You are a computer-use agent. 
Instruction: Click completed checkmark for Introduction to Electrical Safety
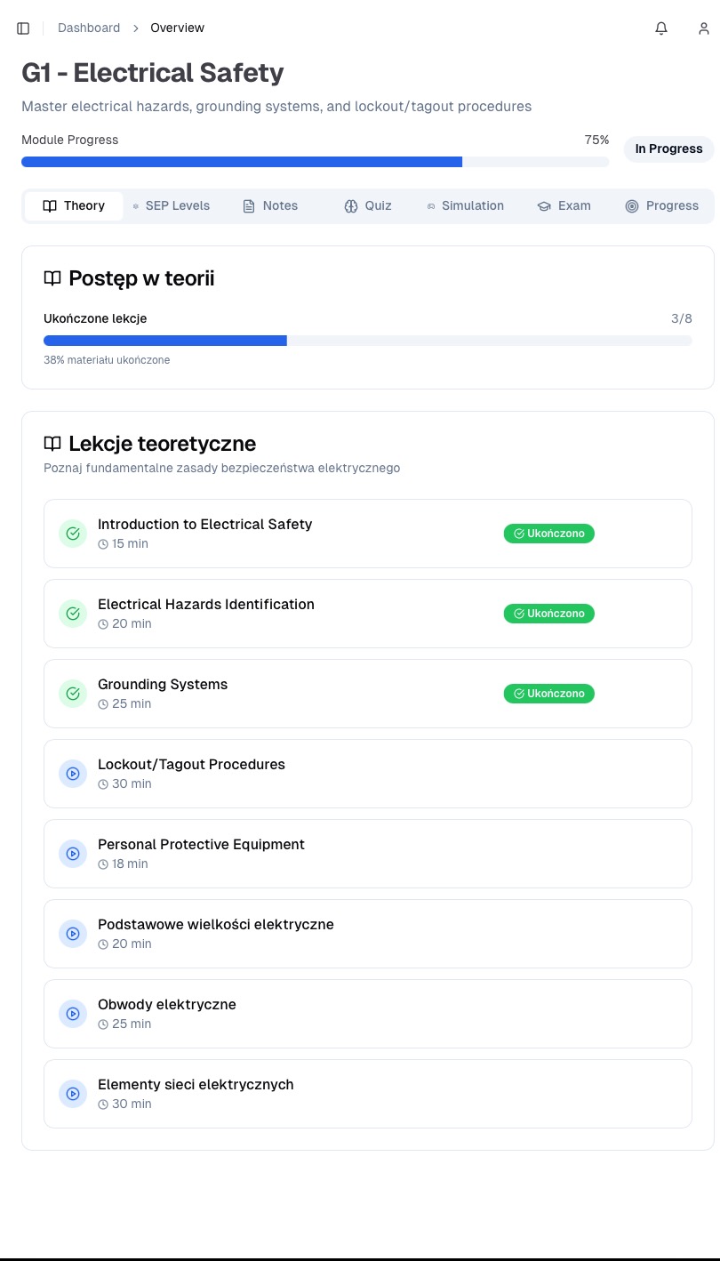click(x=73, y=534)
